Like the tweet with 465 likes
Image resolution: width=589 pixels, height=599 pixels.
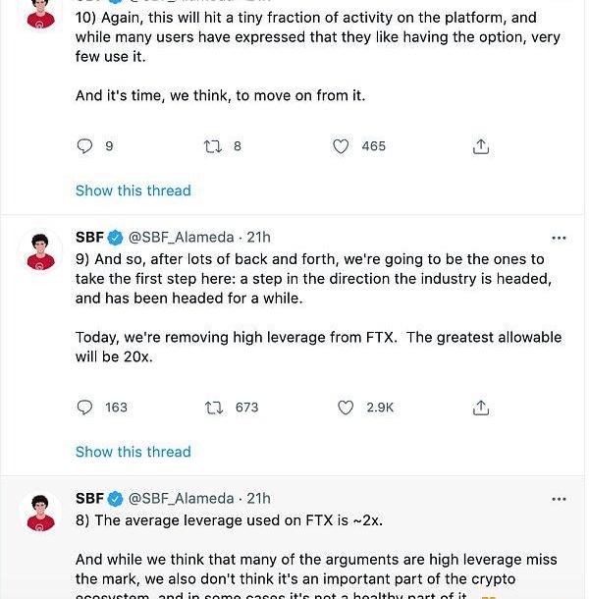tap(341, 146)
